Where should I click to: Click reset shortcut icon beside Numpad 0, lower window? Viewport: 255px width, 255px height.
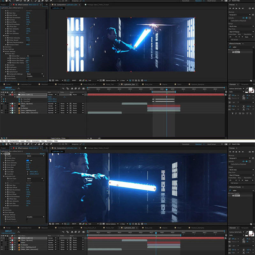coord(253,158)
